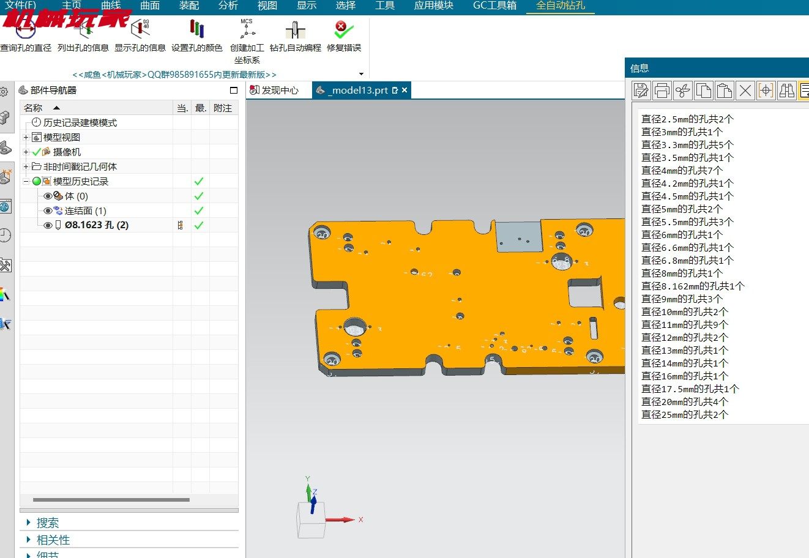809x558 pixels.
Task: Open the web browser globe sidebar tab
Action: tap(6, 206)
